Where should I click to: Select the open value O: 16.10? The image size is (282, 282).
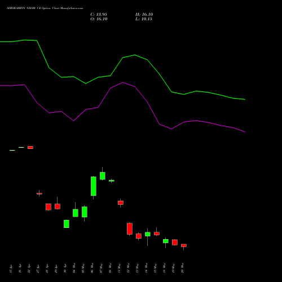99,19
